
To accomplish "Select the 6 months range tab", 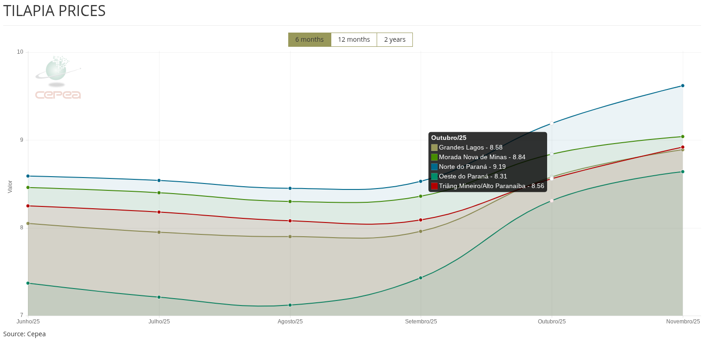I will click(309, 39).
